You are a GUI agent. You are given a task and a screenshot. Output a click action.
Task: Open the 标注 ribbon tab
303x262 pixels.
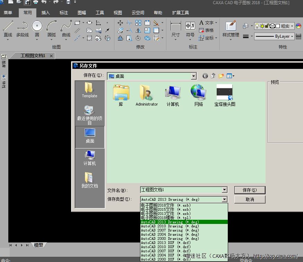(x=64, y=13)
